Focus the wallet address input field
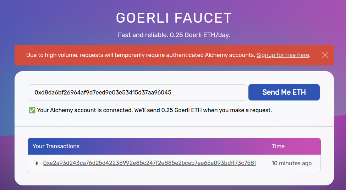 (x=137, y=92)
